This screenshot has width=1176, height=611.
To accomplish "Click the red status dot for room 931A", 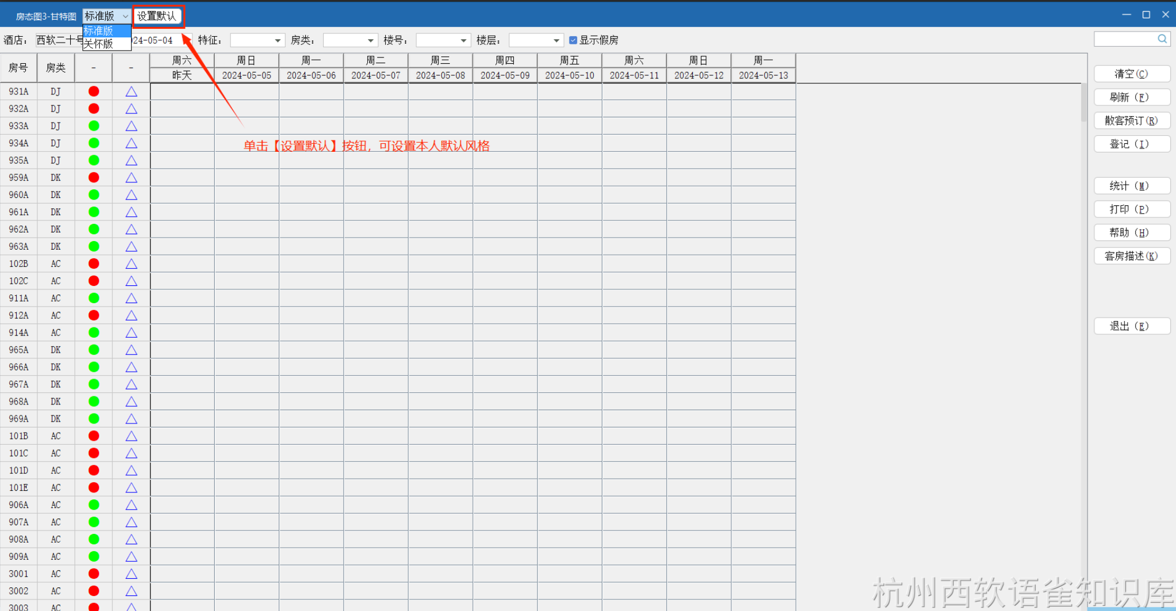I will click(x=94, y=91).
